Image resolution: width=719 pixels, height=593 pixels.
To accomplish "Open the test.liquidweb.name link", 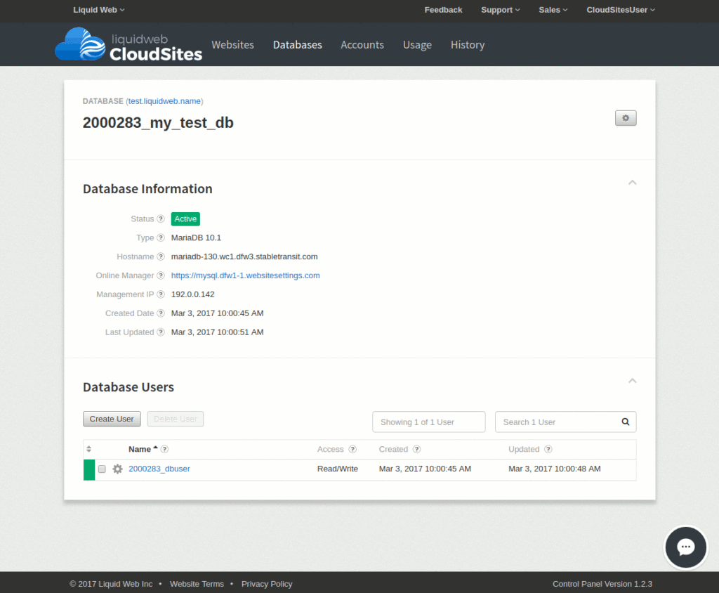I will (x=164, y=101).
